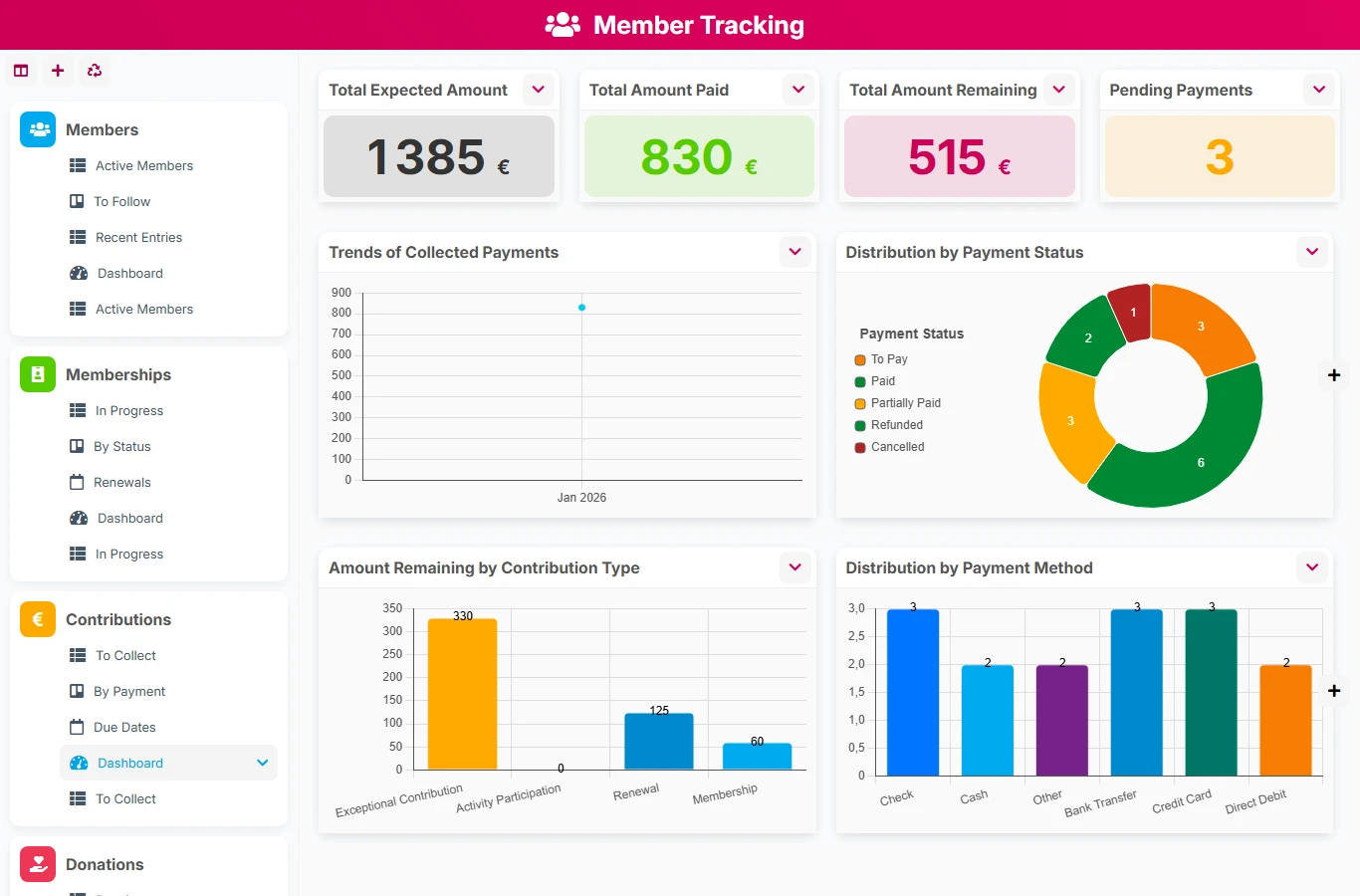Screen dimensions: 1360x896
Task: Click the orange To Pay donut segment
Action: (x=1202, y=326)
